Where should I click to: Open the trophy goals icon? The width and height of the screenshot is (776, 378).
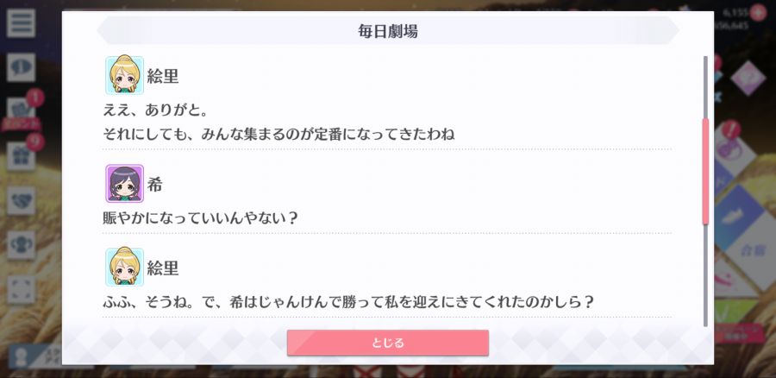click(21, 245)
